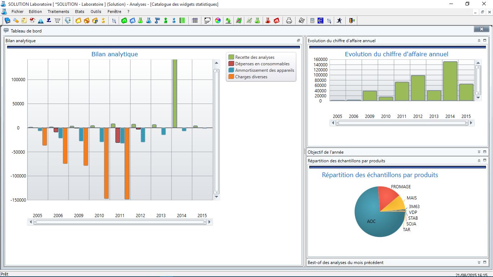This screenshot has width=493, height=277.
Task: Collapse Evolution du chiffre d'affaire annuel panel
Action: pyautogui.click(x=479, y=40)
